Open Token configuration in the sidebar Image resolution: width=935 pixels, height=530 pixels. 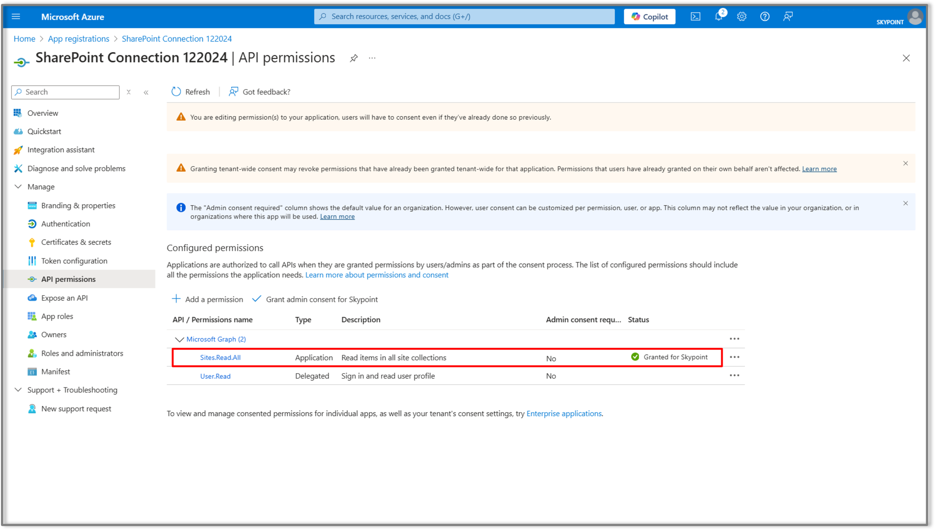tap(74, 260)
